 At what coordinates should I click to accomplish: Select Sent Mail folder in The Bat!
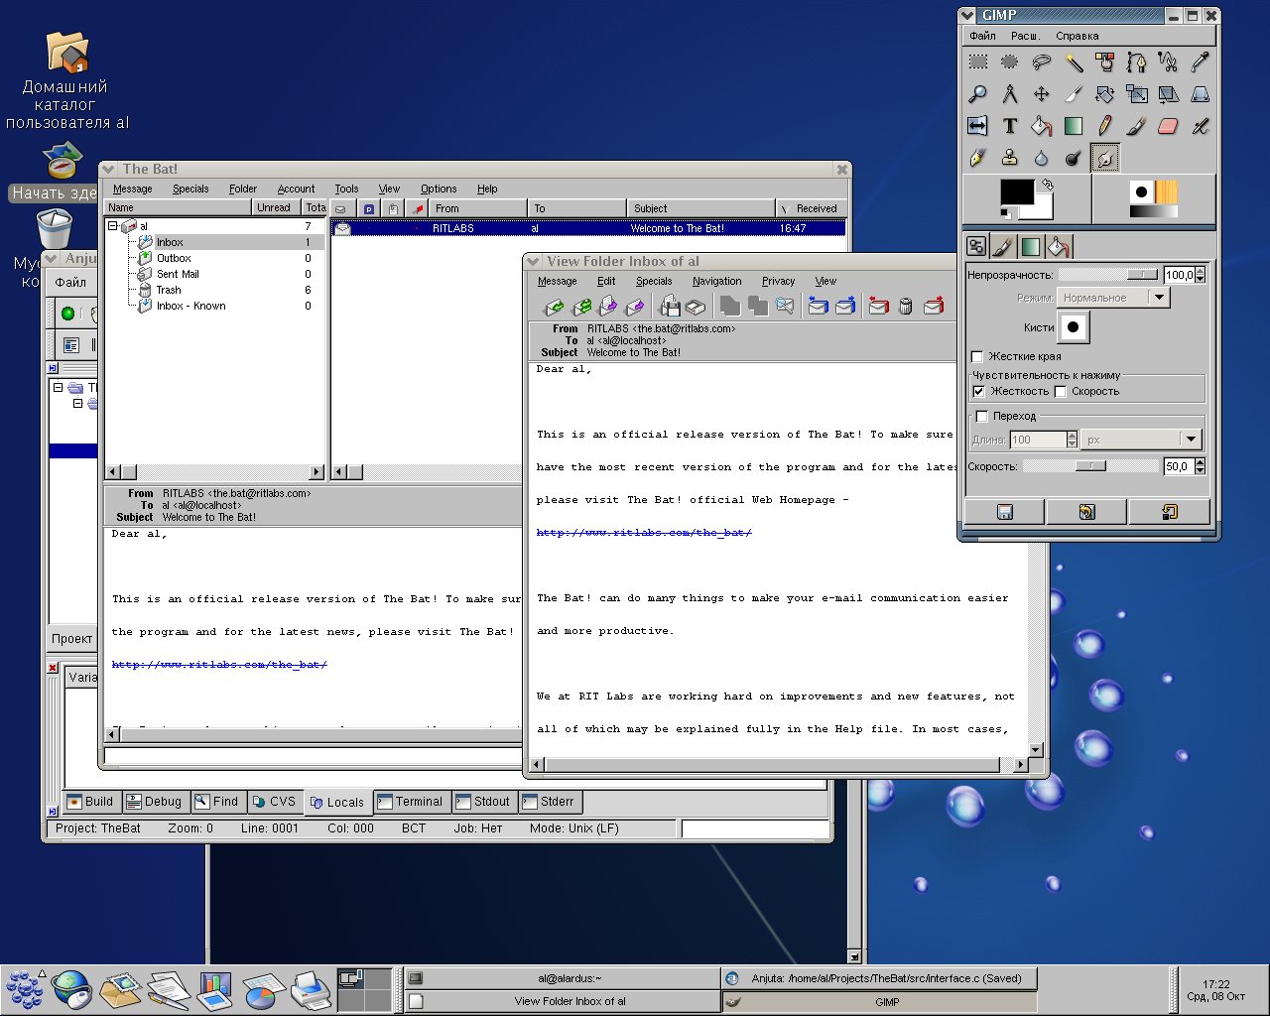[178, 274]
